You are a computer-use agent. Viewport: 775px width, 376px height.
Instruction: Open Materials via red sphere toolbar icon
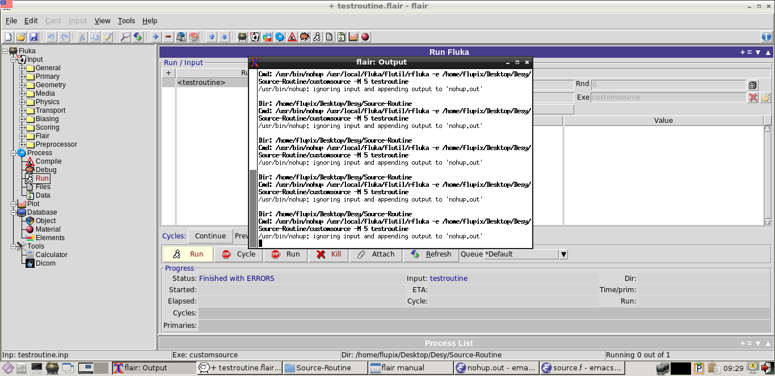(x=366, y=37)
